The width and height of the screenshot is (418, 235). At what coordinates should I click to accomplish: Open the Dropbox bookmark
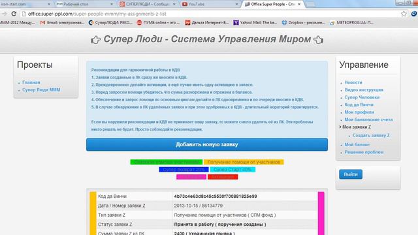303,23
